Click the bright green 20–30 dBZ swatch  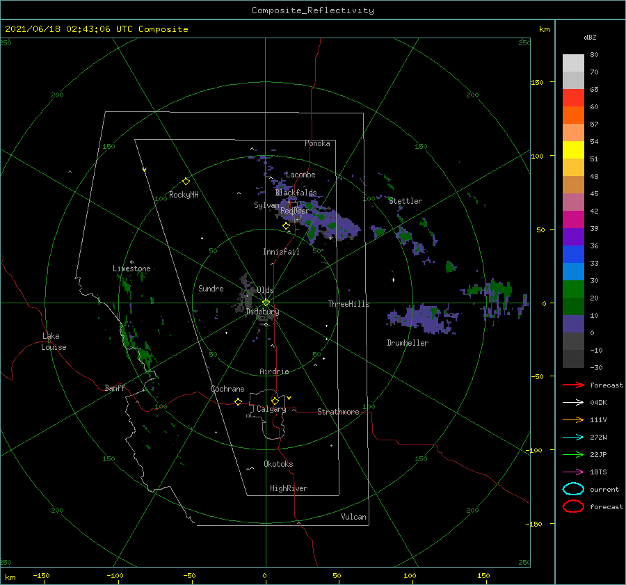click(x=573, y=289)
